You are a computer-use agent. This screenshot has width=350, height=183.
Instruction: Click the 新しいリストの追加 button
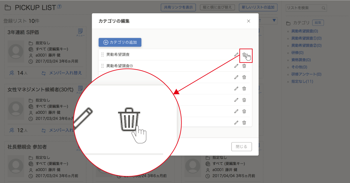pyautogui.click(x=258, y=7)
